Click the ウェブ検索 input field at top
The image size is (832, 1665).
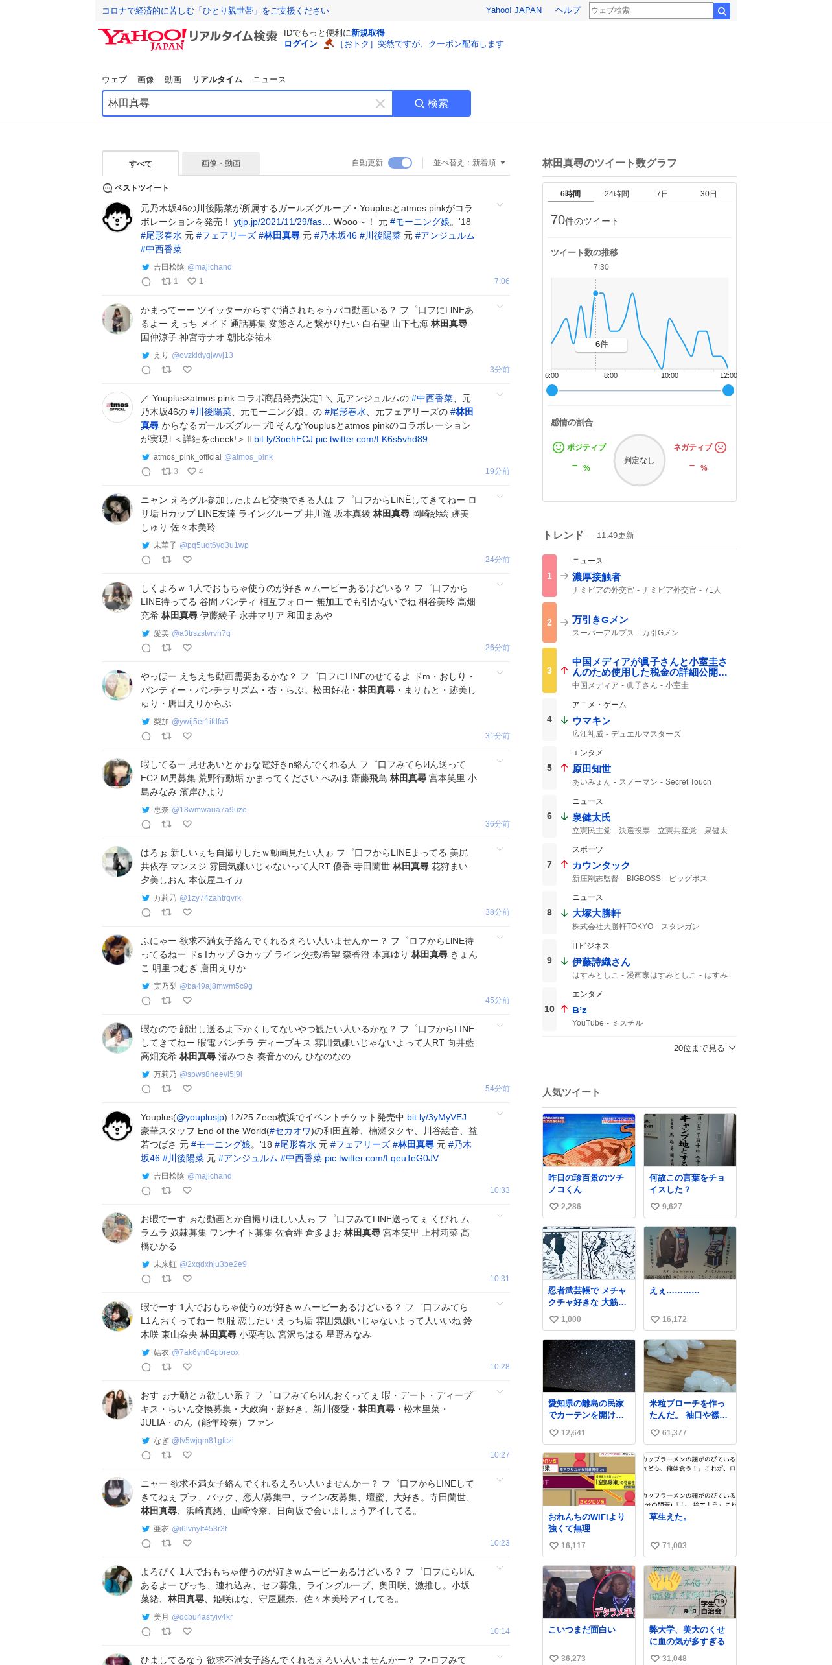(x=651, y=10)
